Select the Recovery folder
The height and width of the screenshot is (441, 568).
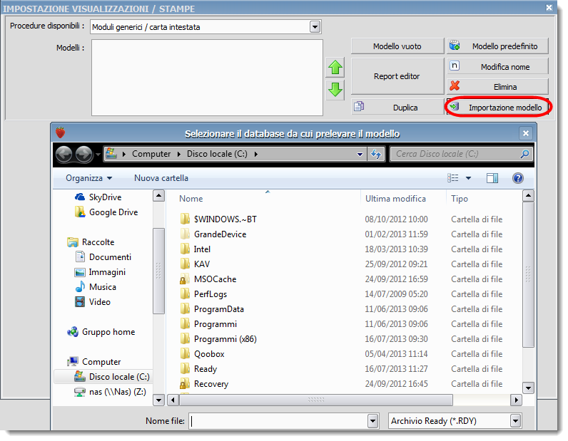tap(211, 384)
